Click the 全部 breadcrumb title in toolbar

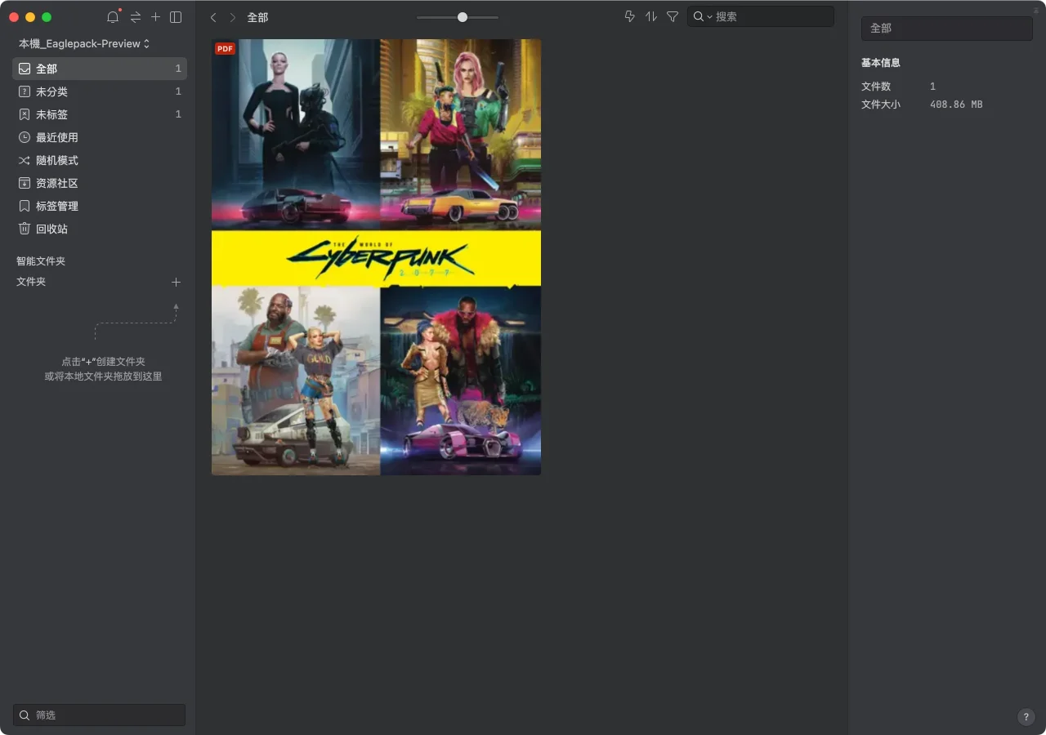[257, 17]
